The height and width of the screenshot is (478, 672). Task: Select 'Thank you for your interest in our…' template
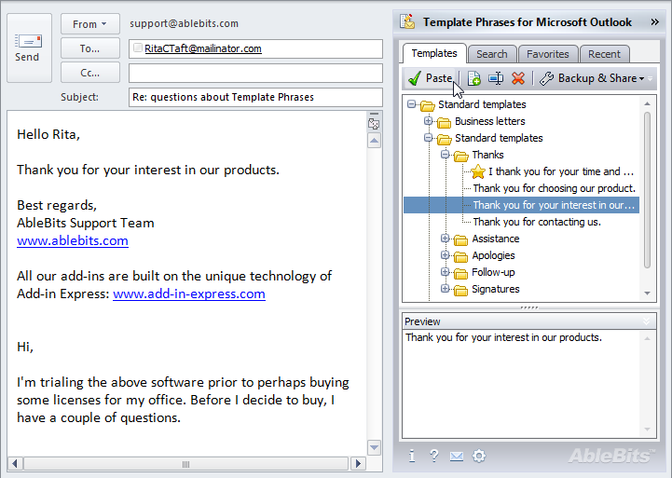554,205
